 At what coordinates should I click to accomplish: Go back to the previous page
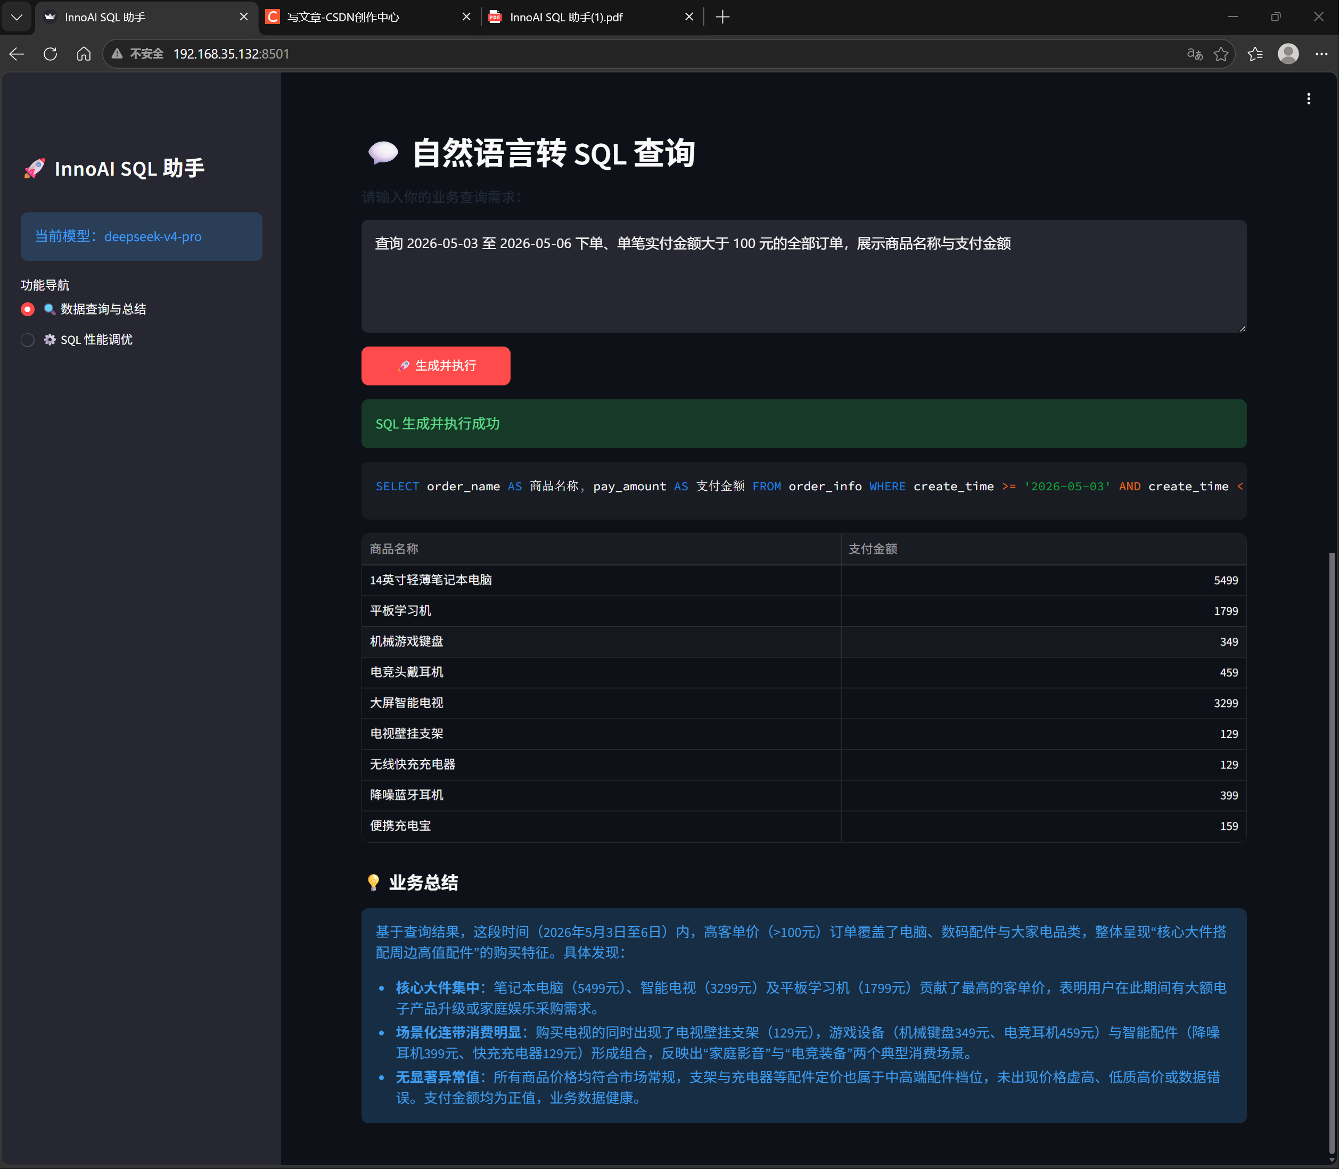tap(17, 53)
